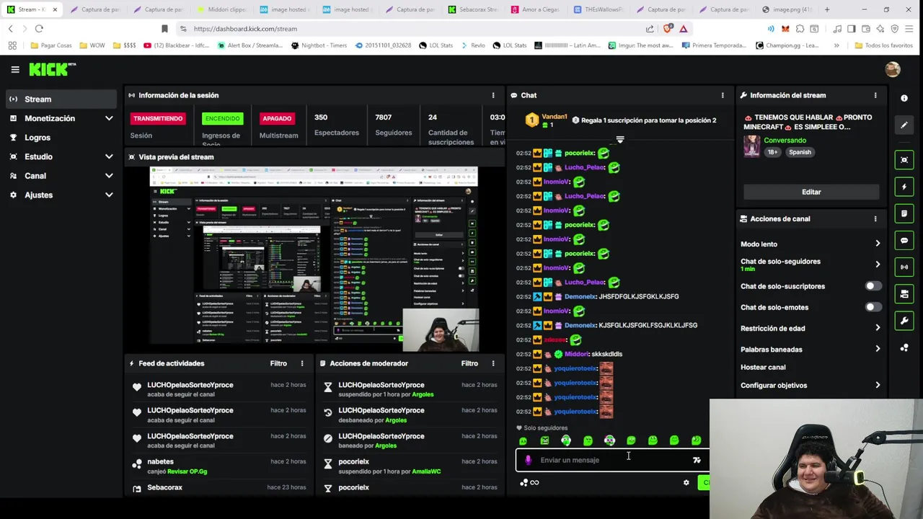Toggle Chat de solo-emotes switch

pyautogui.click(x=873, y=307)
